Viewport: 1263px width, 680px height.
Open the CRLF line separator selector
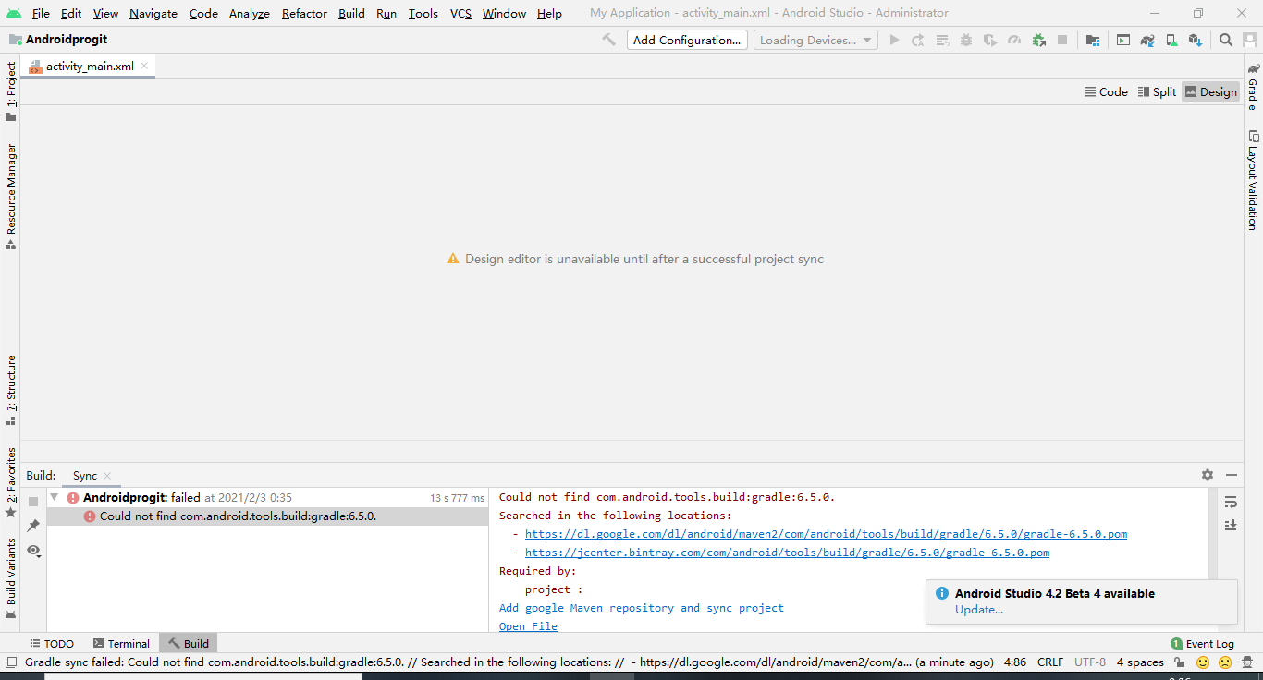click(1050, 662)
